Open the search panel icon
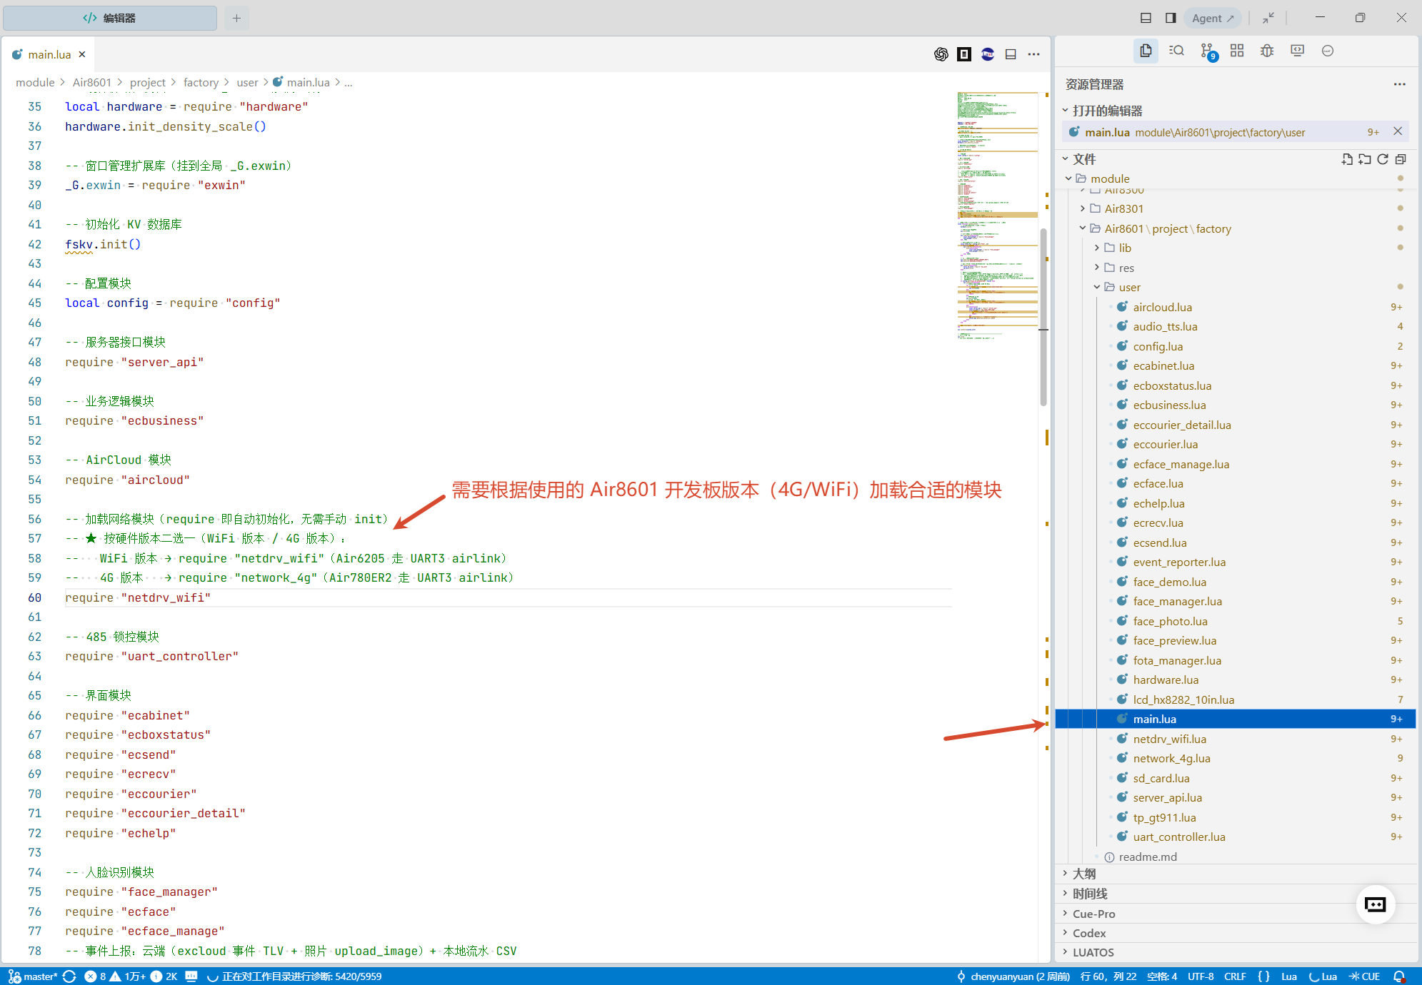Image resolution: width=1422 pixels, height=985 pixels. pyautogui.click(x=1176, y=51)
